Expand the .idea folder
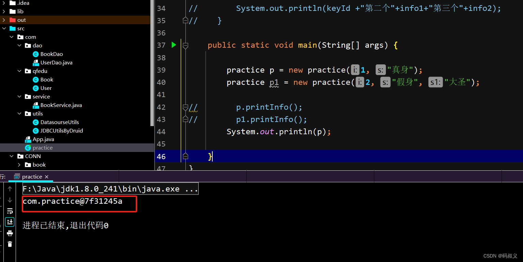The width and height of the screenshot is (523, 262). (x=4, y=3)
